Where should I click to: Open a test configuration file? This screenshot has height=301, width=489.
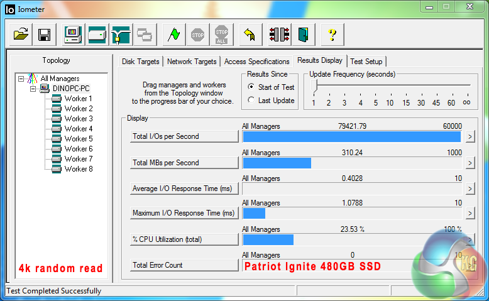(21, 35)
